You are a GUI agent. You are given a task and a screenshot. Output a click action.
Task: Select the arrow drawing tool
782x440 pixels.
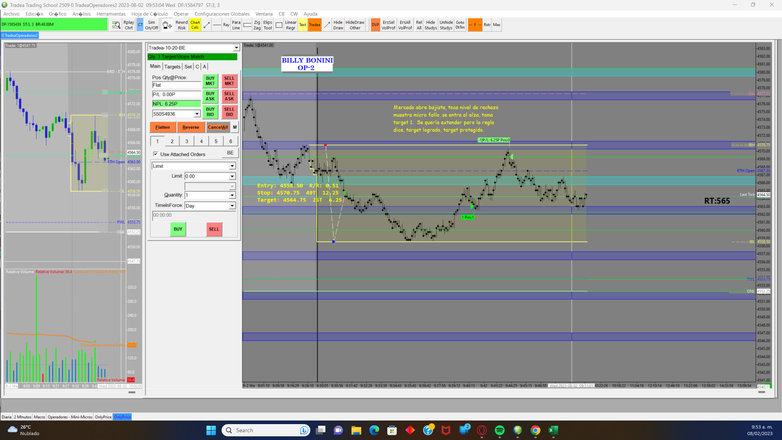327,25
